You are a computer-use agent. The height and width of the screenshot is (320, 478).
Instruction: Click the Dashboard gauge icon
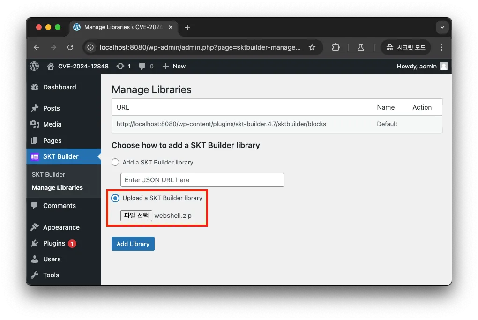point(35,87)
